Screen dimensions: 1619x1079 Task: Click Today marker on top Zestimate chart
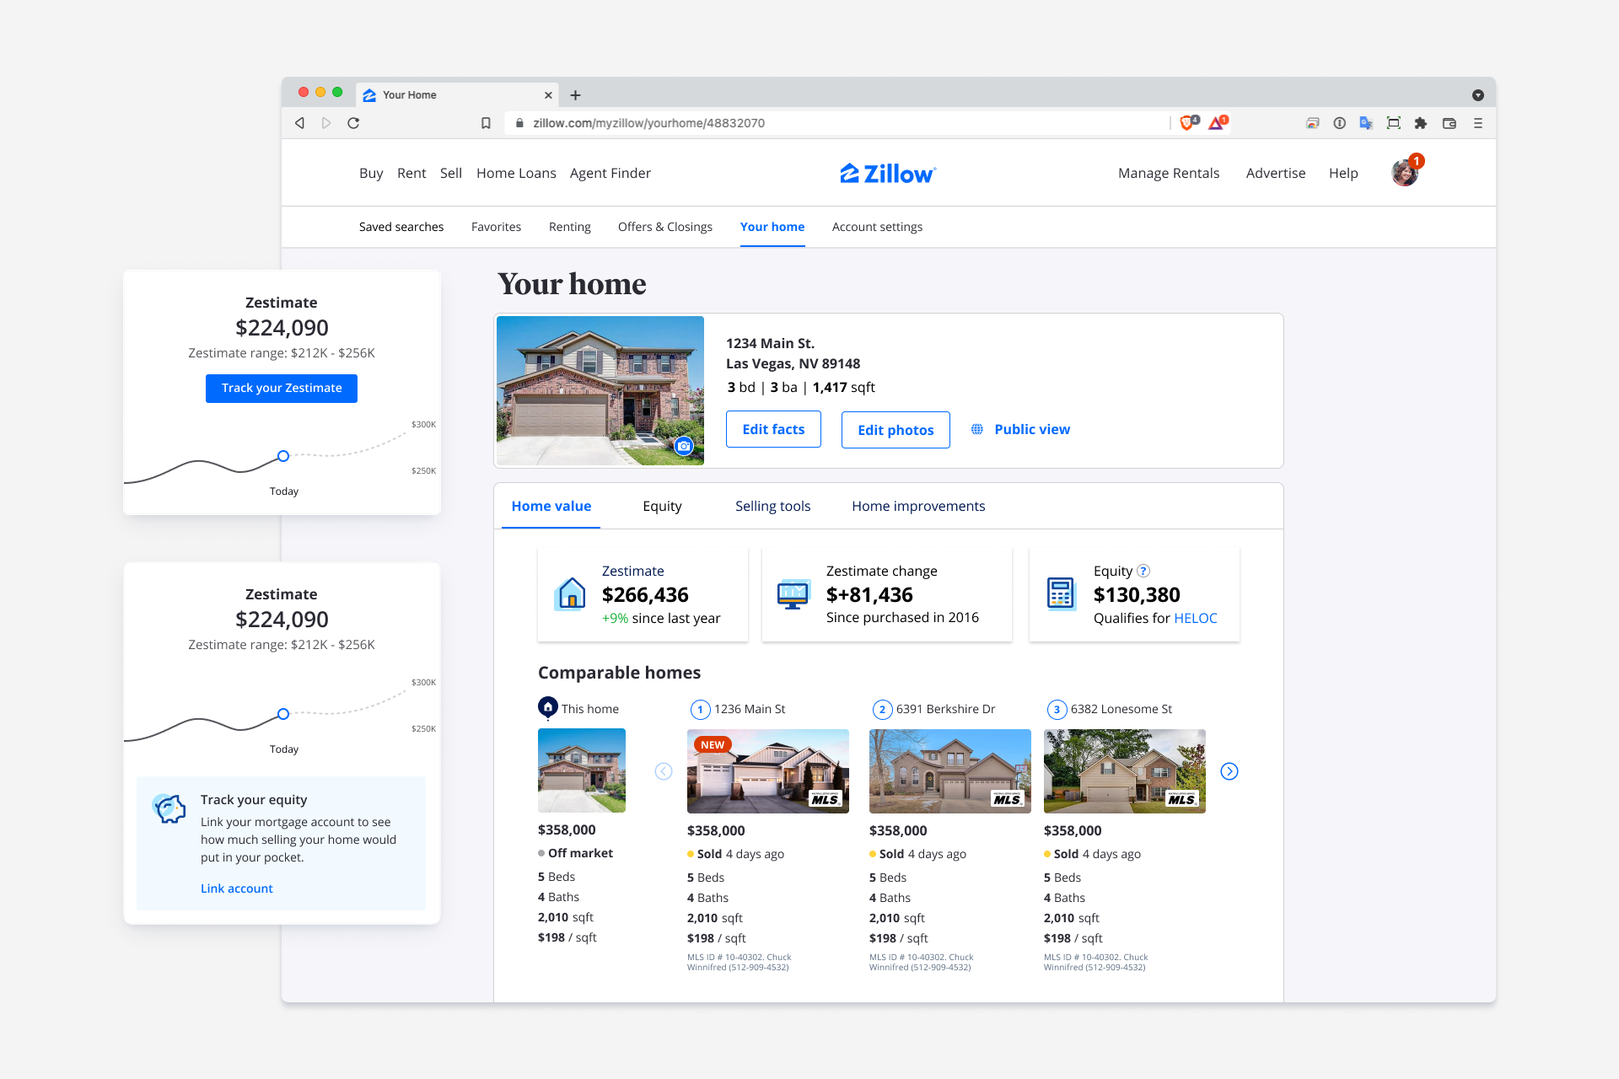pos(283,456)
